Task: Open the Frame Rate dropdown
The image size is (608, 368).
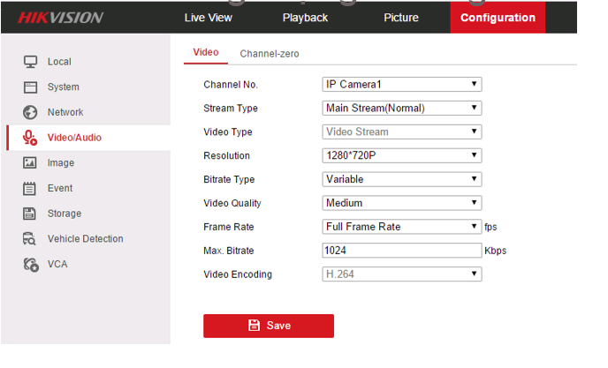Action: coord(401,227)
